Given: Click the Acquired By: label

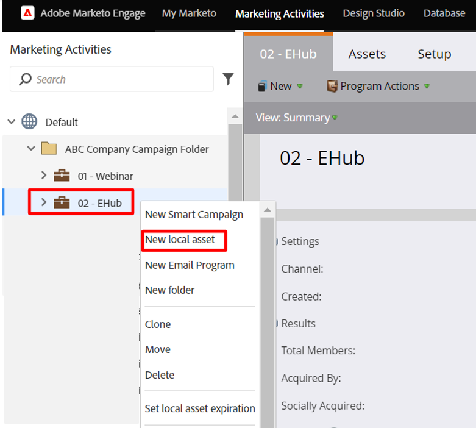Looking at the screenshot, I should point(311,379).
